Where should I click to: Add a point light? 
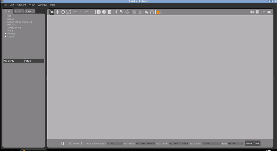(116, 12)
